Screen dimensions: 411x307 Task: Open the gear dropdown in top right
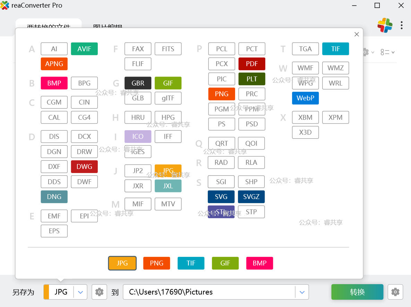(x=368, y=52)
